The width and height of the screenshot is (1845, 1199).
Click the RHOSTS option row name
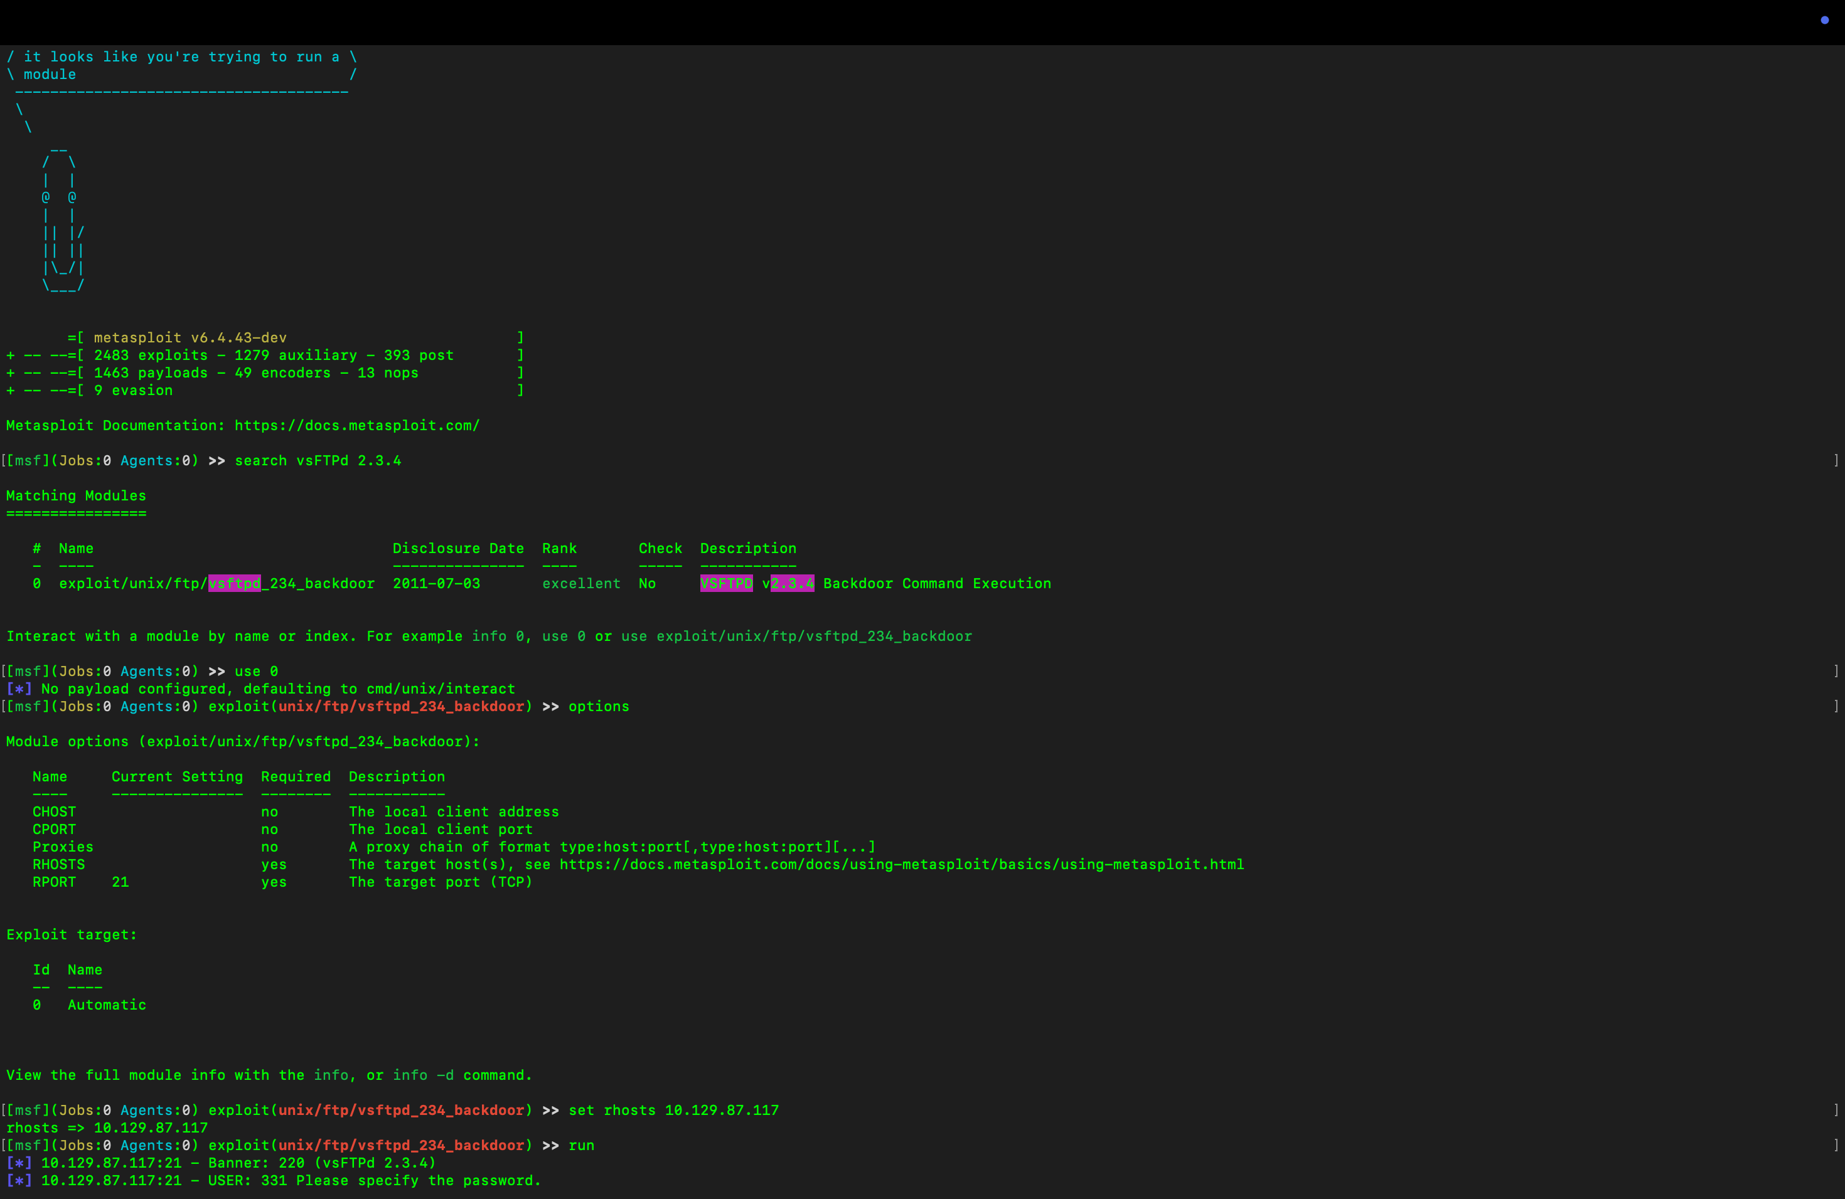59,864
